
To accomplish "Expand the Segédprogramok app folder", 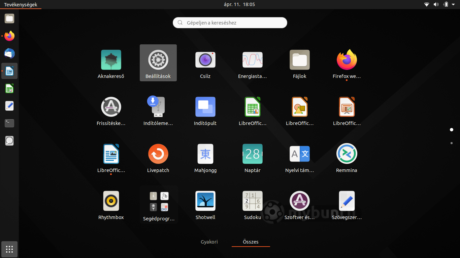I will point(159,205).
